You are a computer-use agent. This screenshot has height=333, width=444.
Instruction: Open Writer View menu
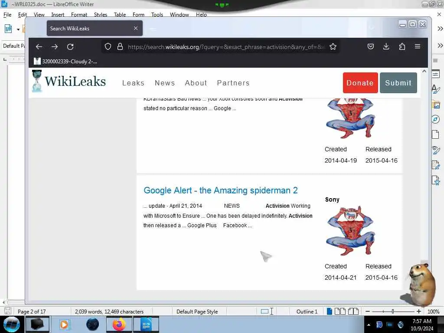pos(39,14)
